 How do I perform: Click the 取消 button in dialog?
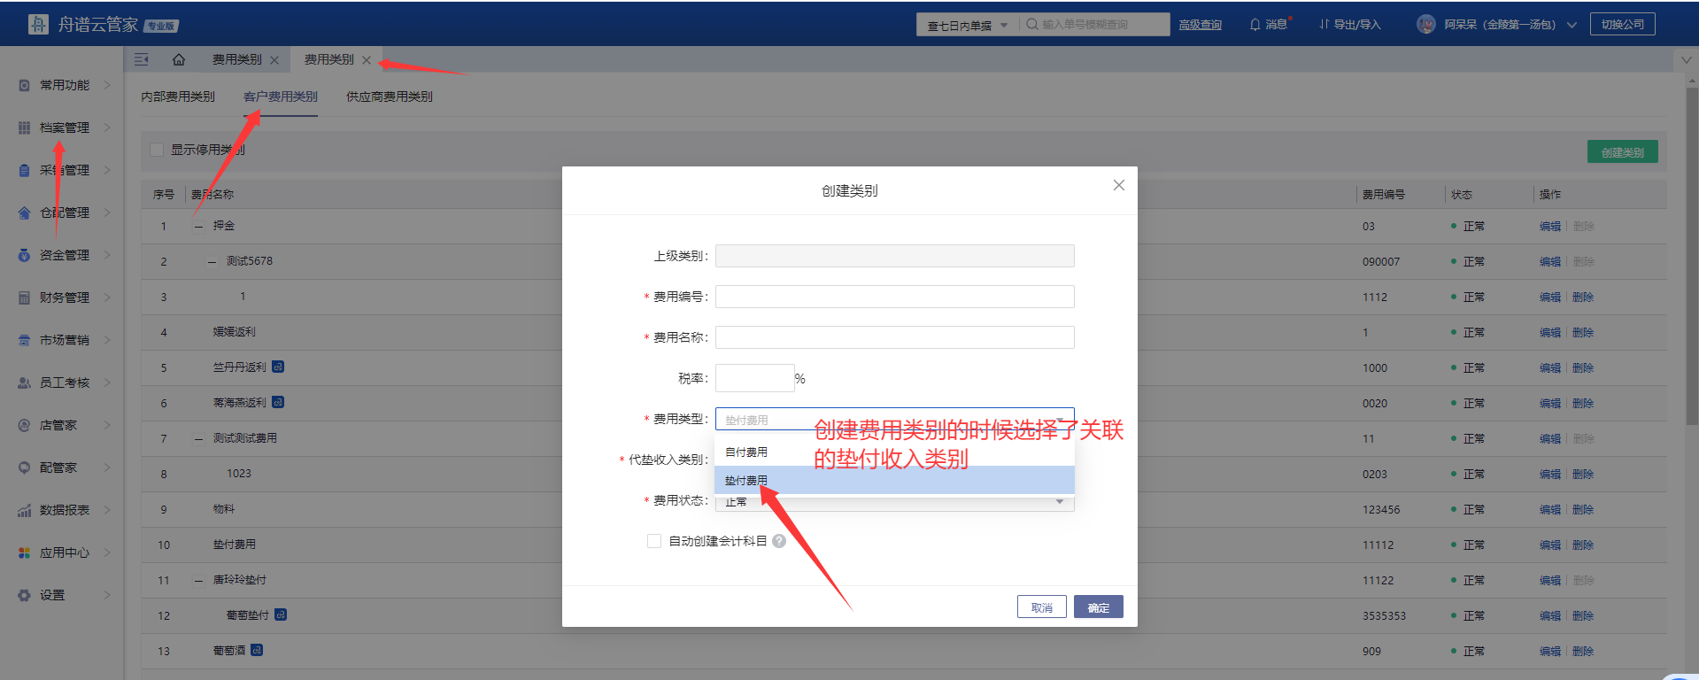pos(1041,607)
